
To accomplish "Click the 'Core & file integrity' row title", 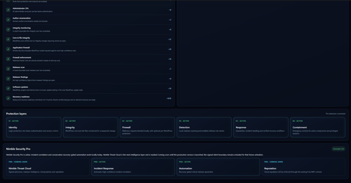I will 21,38.
